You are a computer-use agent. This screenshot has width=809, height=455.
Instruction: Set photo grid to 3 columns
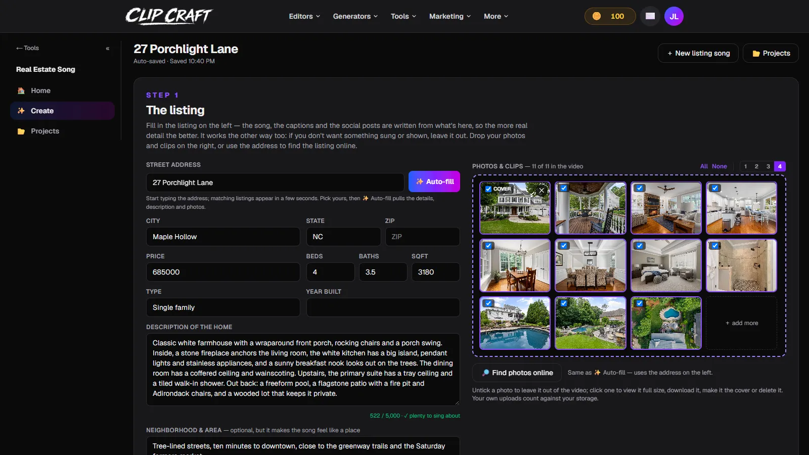(768, 166)
